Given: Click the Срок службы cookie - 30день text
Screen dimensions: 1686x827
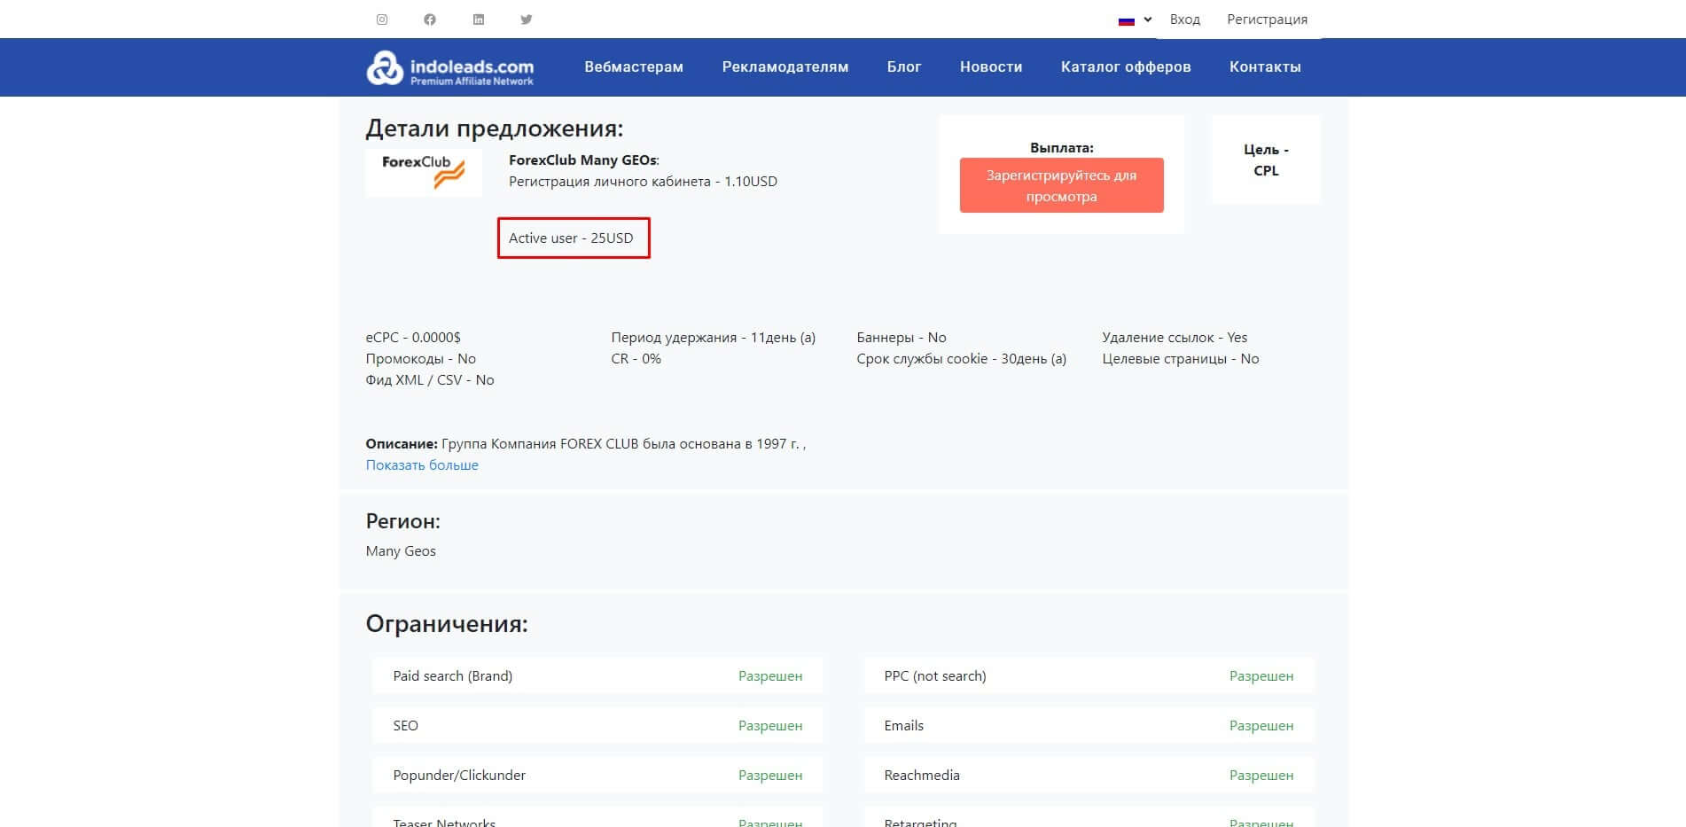Looking at the screenshot, I should click(x=962, y=359).
